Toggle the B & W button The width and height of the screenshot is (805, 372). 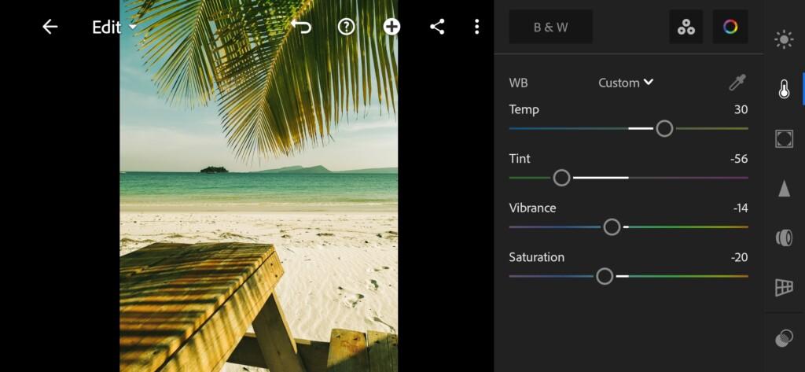click(x=551, y=27)
